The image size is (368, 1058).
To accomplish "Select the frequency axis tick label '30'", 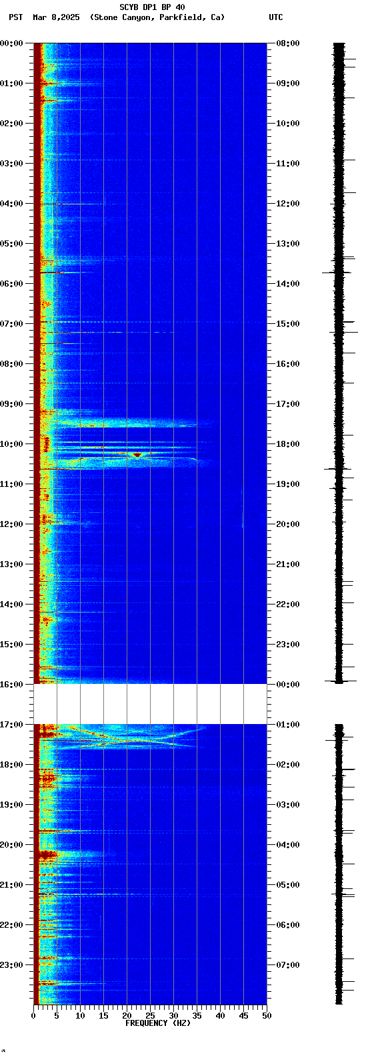I will tap(173, 1016).
